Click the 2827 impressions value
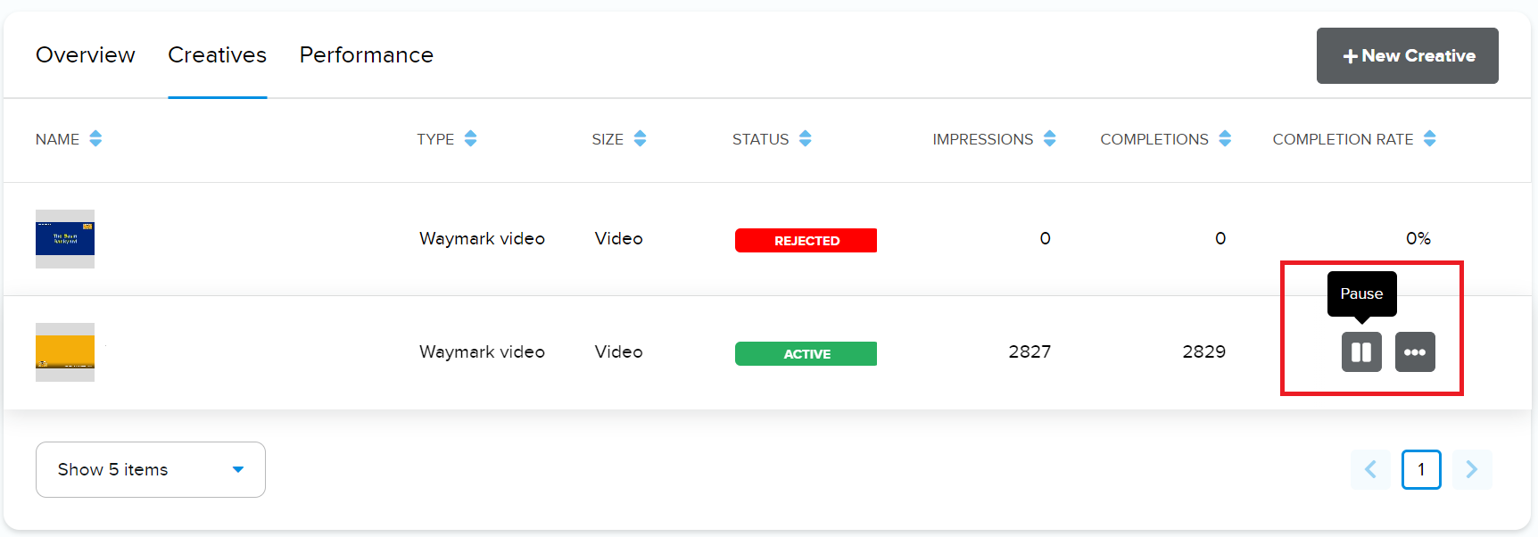1538x537 pixels. 1029,351
